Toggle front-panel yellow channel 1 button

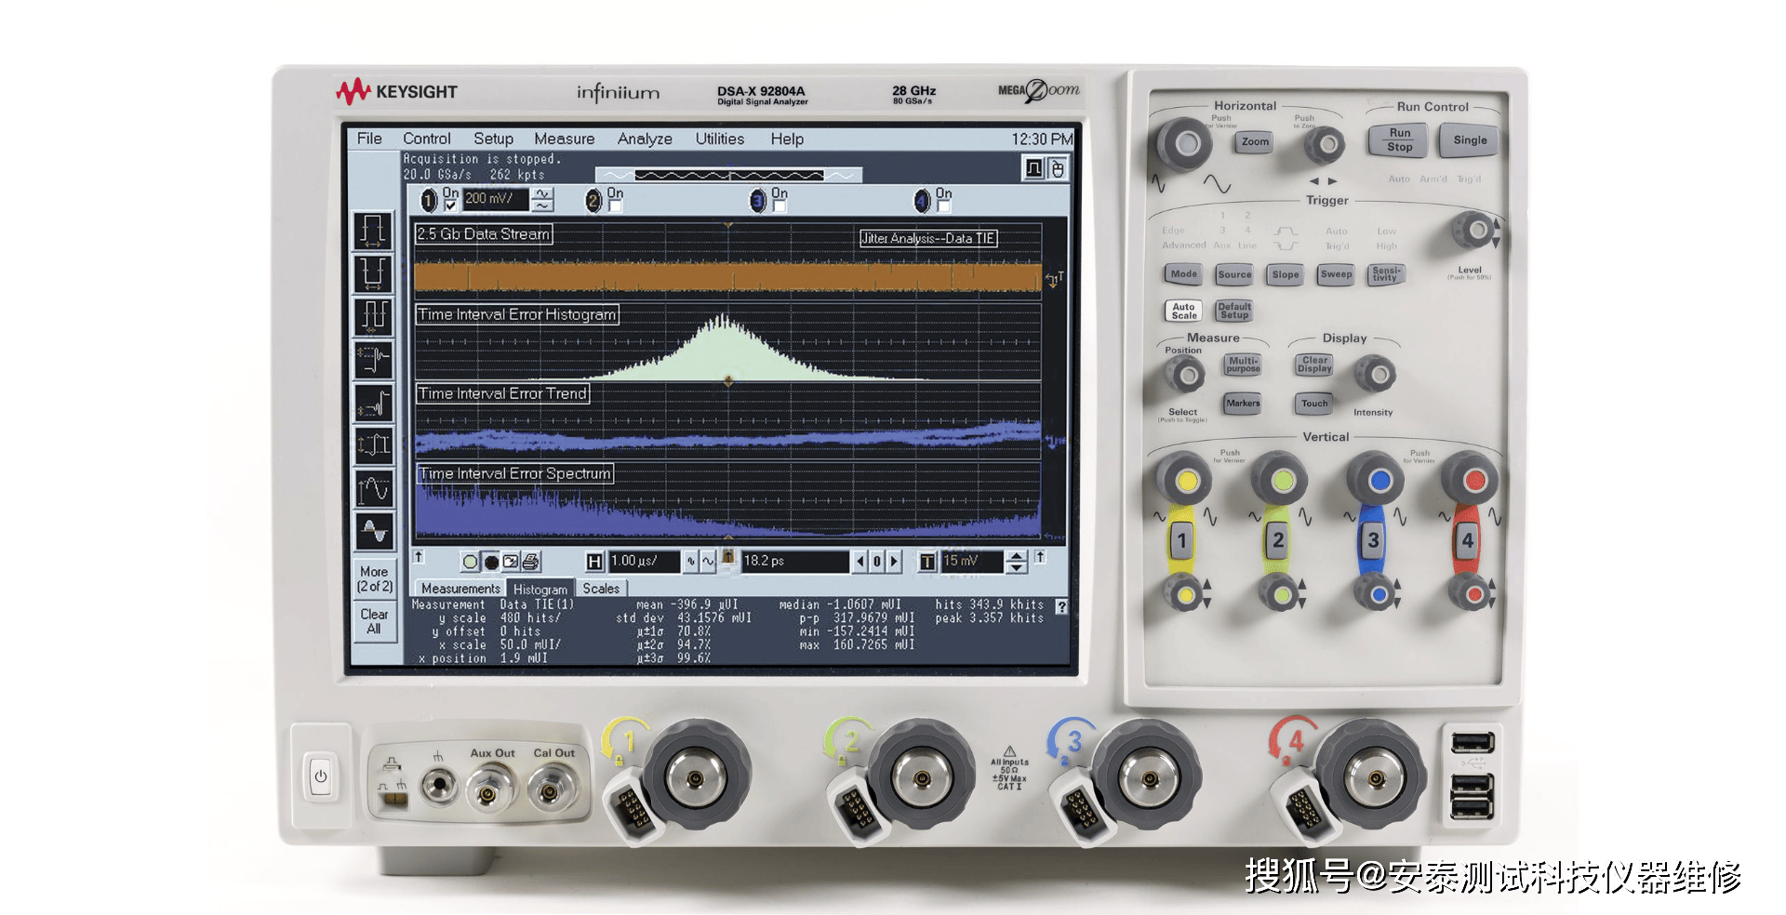[1181, 540]
